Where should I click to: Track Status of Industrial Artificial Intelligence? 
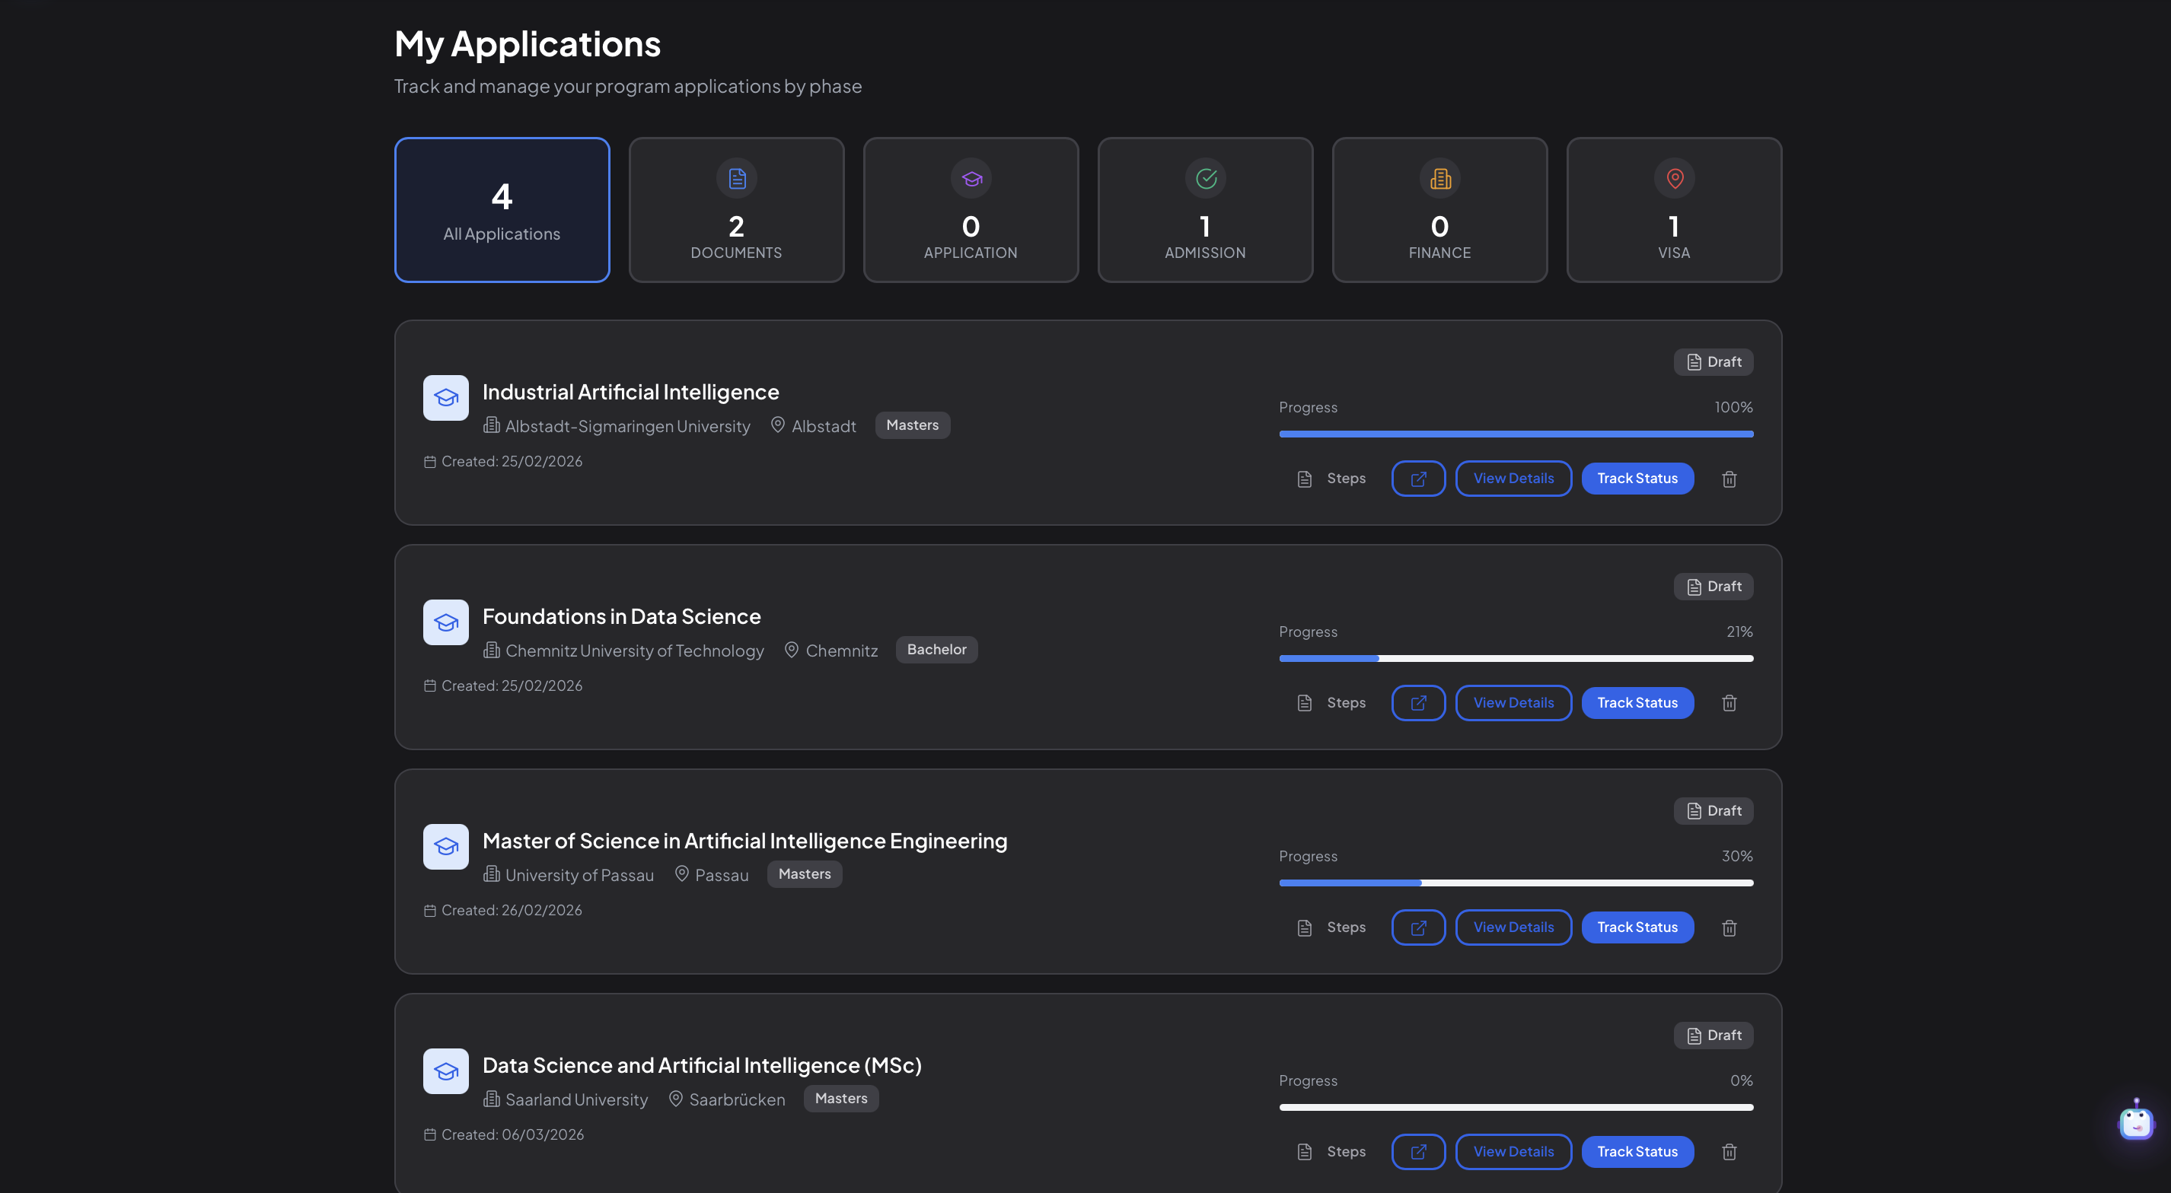tap(1637, 479)
